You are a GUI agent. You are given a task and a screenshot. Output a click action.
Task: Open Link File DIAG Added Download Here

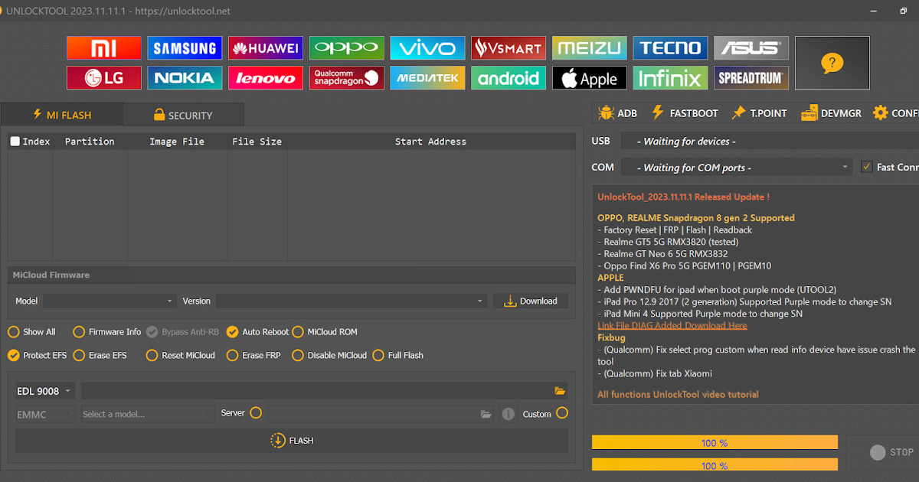(672, 326)
